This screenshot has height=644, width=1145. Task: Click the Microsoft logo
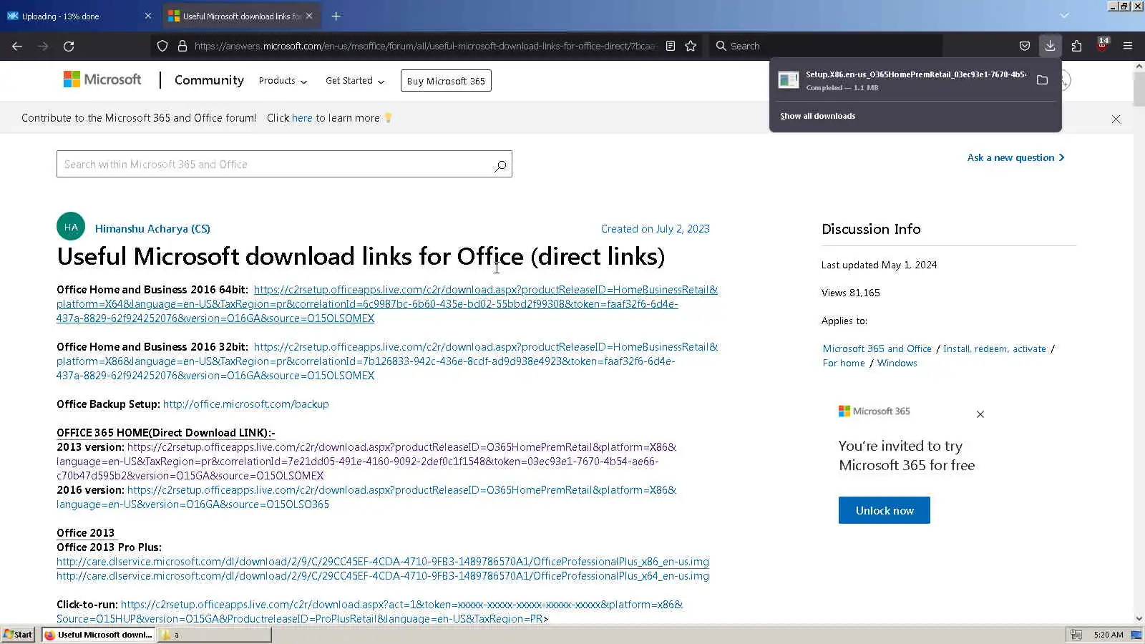(102, 79)
